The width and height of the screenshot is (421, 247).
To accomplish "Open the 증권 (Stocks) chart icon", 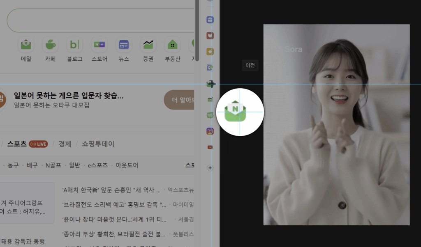I will click(148, 44).
